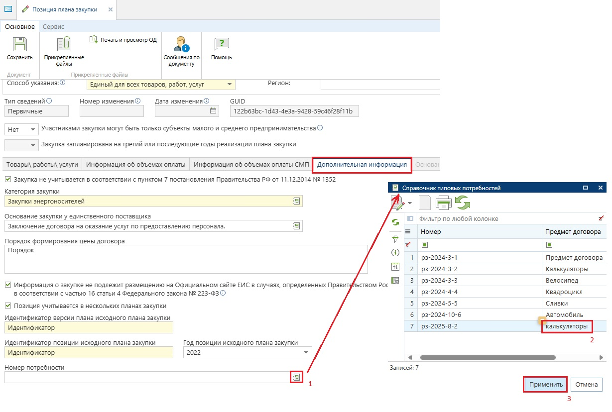Clear filter icon right of Фильтр по любой колонке

click(x=601, y=218)
